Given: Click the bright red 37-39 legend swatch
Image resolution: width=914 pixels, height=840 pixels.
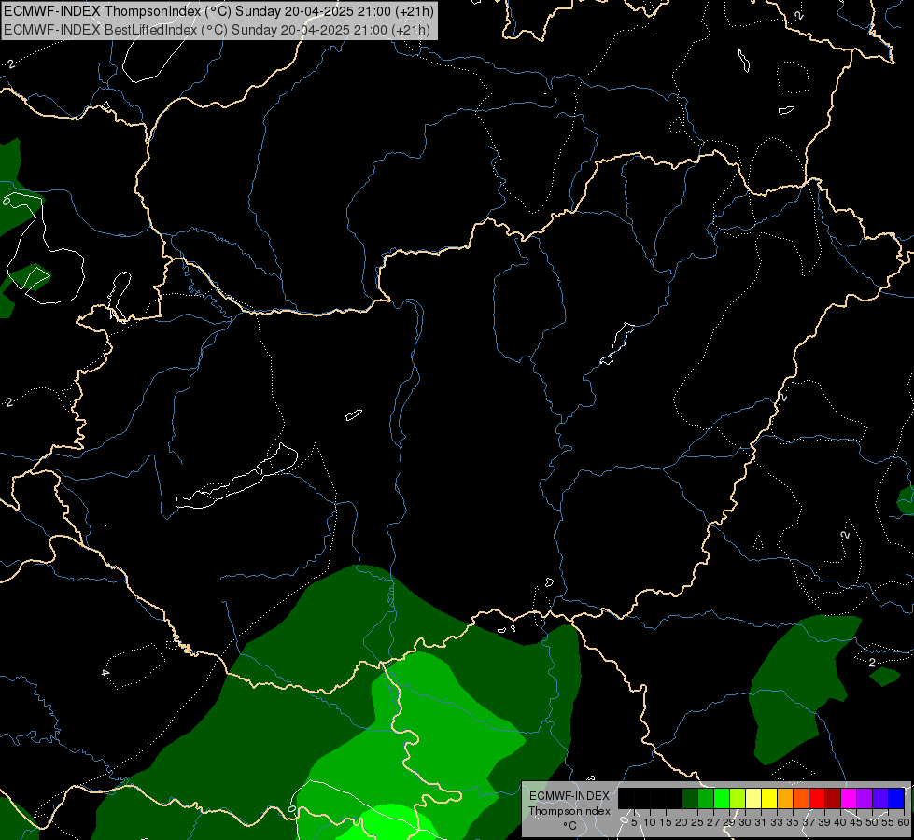Looking at the screenshot, I should [817, 798].
